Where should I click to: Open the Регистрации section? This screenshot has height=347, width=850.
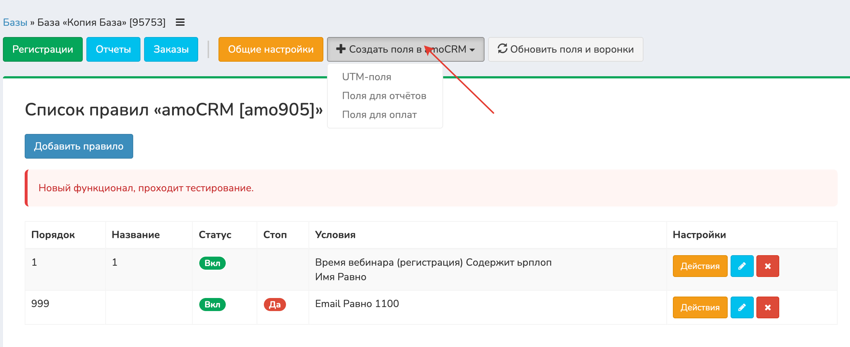point(43,49)
